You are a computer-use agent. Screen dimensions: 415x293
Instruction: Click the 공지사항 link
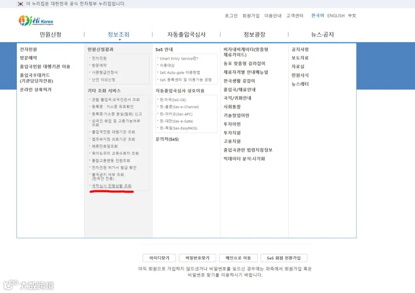[300, 49]
